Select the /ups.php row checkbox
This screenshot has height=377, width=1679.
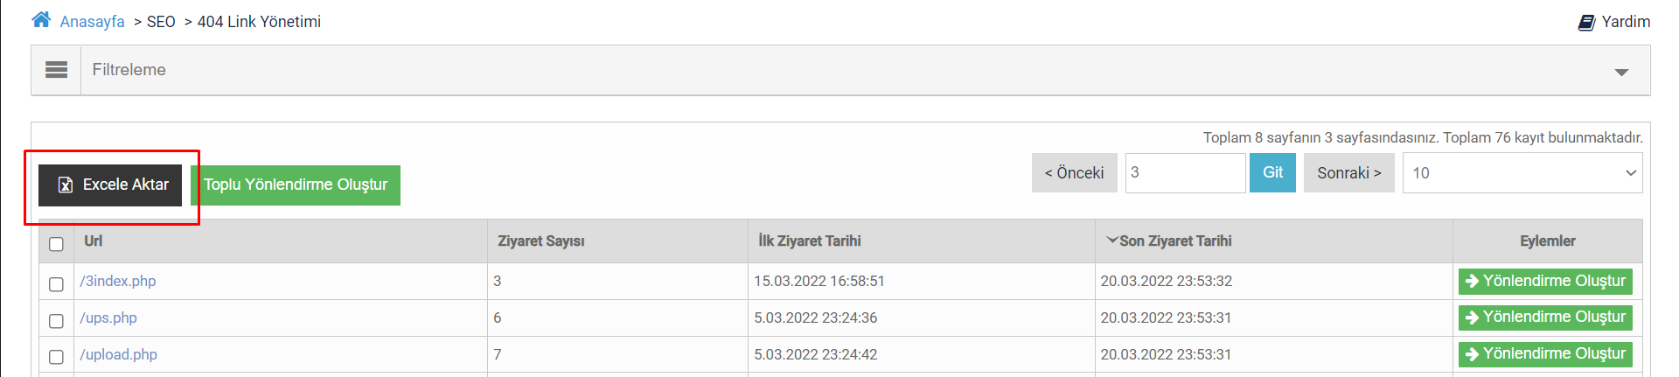coord(57,321)
